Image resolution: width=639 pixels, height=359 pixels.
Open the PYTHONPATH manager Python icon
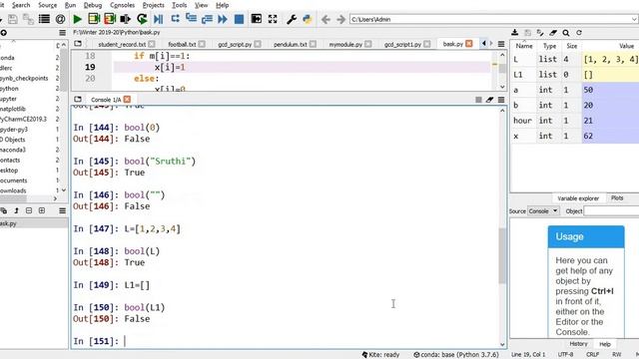308,19
